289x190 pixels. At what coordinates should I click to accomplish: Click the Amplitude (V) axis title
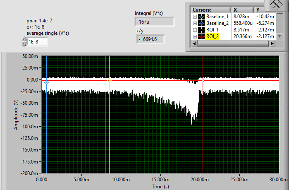click(x=16, y=115)
